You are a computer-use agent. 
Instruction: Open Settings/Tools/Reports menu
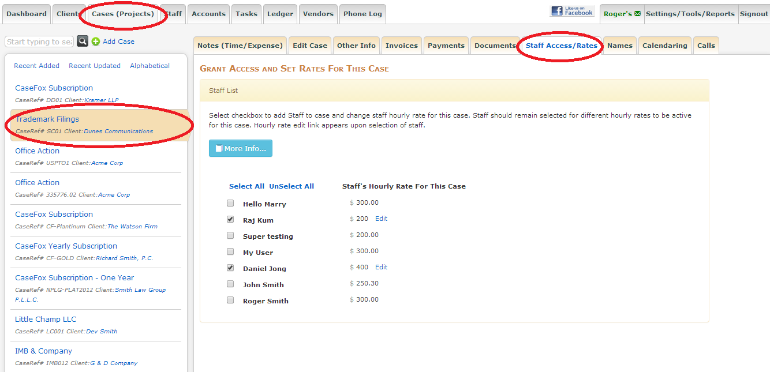pos(690,14)
